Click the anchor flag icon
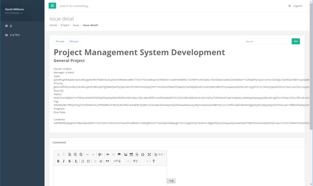313x186 pixels. click(119, 154)
